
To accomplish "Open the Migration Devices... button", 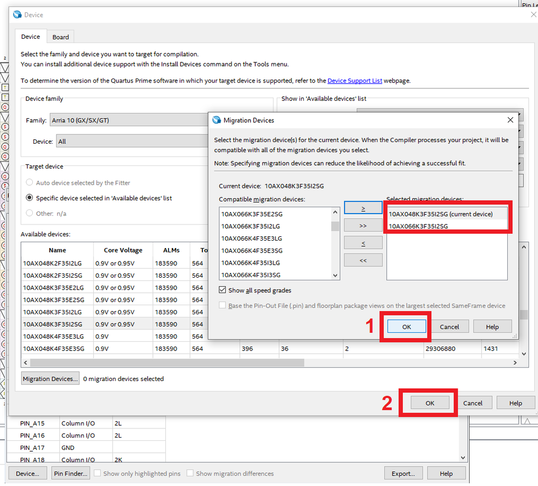I will [50, 378].
